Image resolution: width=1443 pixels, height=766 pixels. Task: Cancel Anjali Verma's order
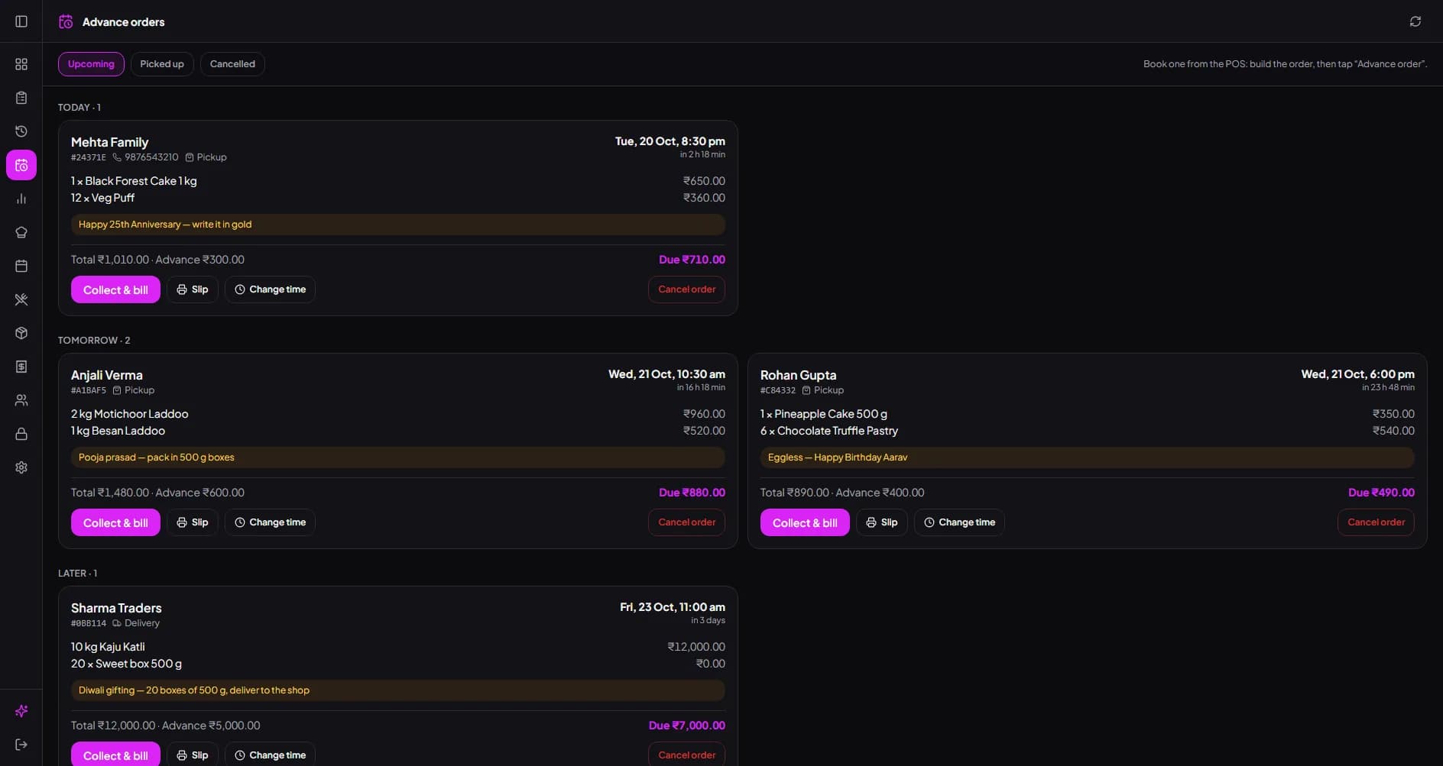click(686, 522)
